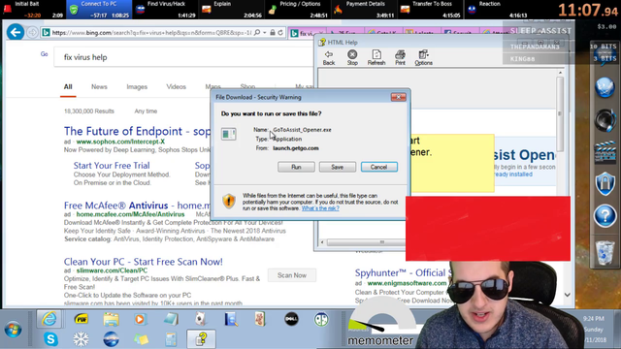Click Stop in HTML Help toolbar
The image size is (621, 349).
tap(352, 58)
